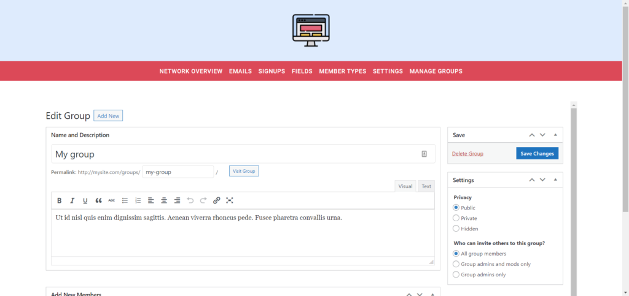The image size is (629, 296).
Task: Switch to the Text editor tab
Action: 426,186
